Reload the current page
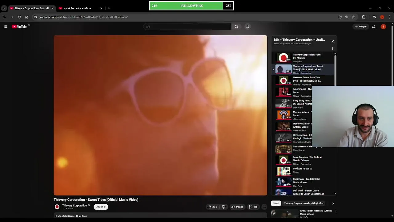The width and height of the screenshot is (394, 222). (x=19, y=17)
